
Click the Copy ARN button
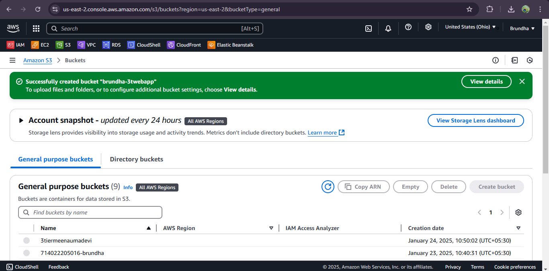[364, 187]
